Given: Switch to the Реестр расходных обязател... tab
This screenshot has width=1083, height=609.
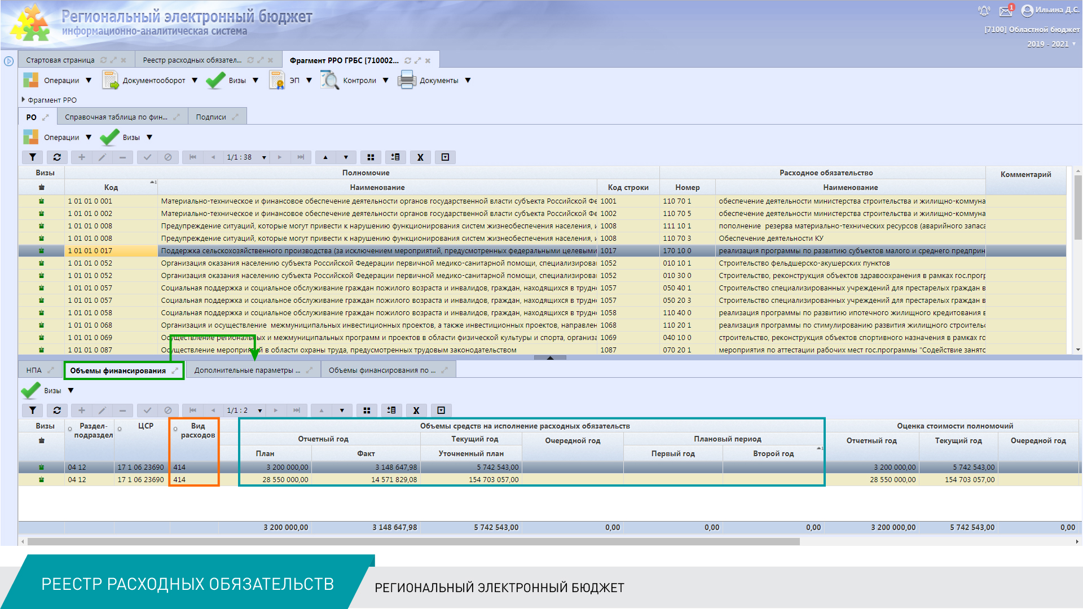Looking at the screenshot, I should (192, 60).
